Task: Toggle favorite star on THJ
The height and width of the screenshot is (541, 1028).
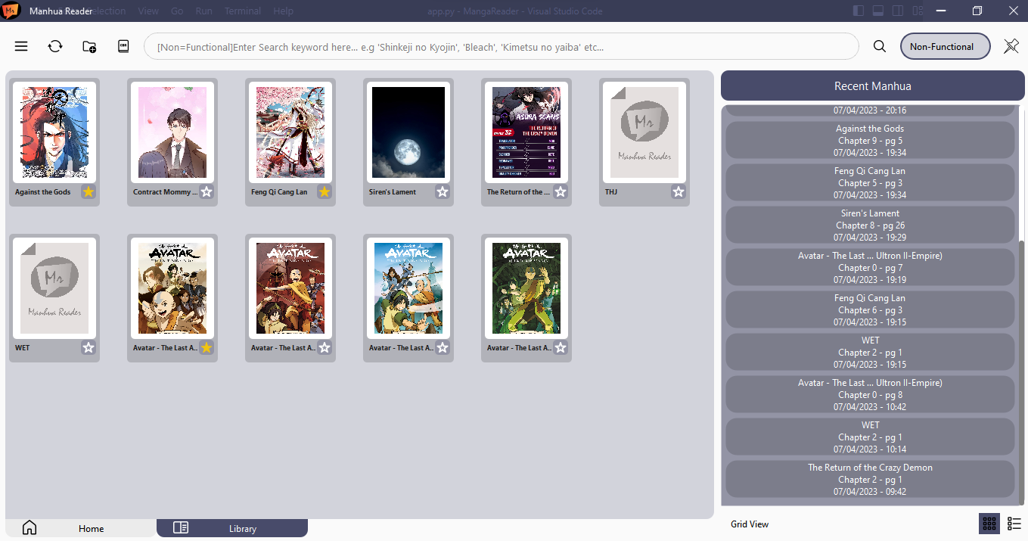Action: click(x=679, y=192)
